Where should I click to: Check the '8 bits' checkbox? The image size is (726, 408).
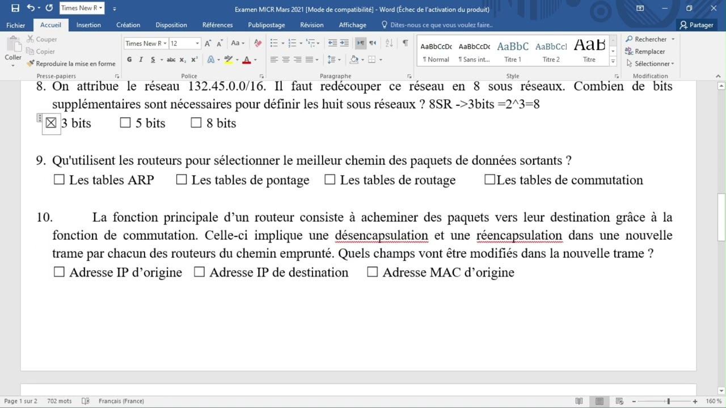click(x=196, y=122)
